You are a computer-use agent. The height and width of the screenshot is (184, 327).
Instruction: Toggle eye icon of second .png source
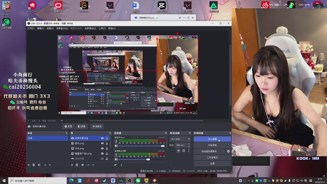click(x=102, y=148)
